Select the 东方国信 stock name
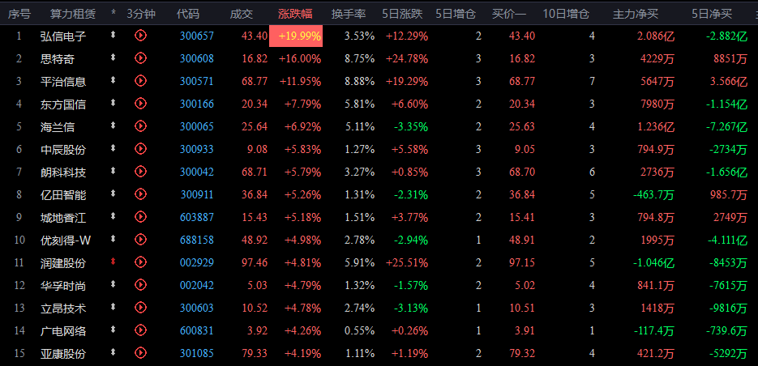 [x=63, y=104]
